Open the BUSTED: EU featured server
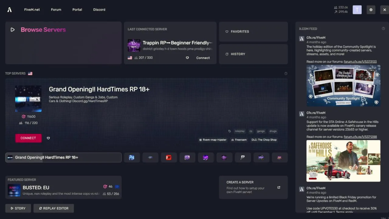Screen dimensions: 389x219 [63, 187]
